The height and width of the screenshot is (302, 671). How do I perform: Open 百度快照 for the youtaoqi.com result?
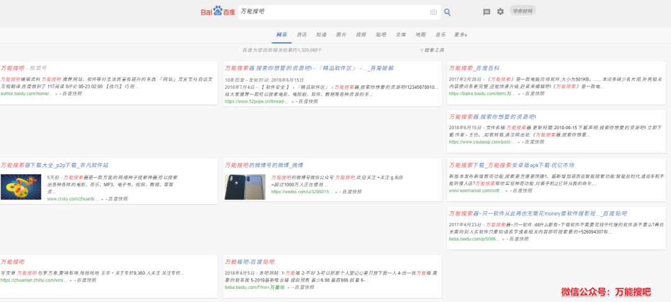point(534,142)
